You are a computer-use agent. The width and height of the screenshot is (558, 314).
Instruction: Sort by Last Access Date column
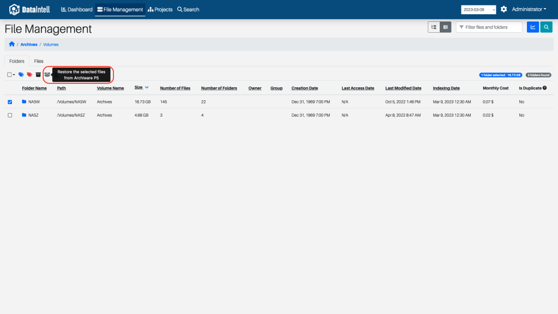pyautogui.click(x=357, y=88)
